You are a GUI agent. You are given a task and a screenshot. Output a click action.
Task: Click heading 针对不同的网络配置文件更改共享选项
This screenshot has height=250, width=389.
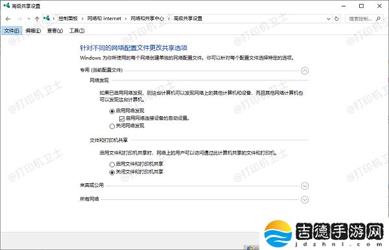(134, 48)
